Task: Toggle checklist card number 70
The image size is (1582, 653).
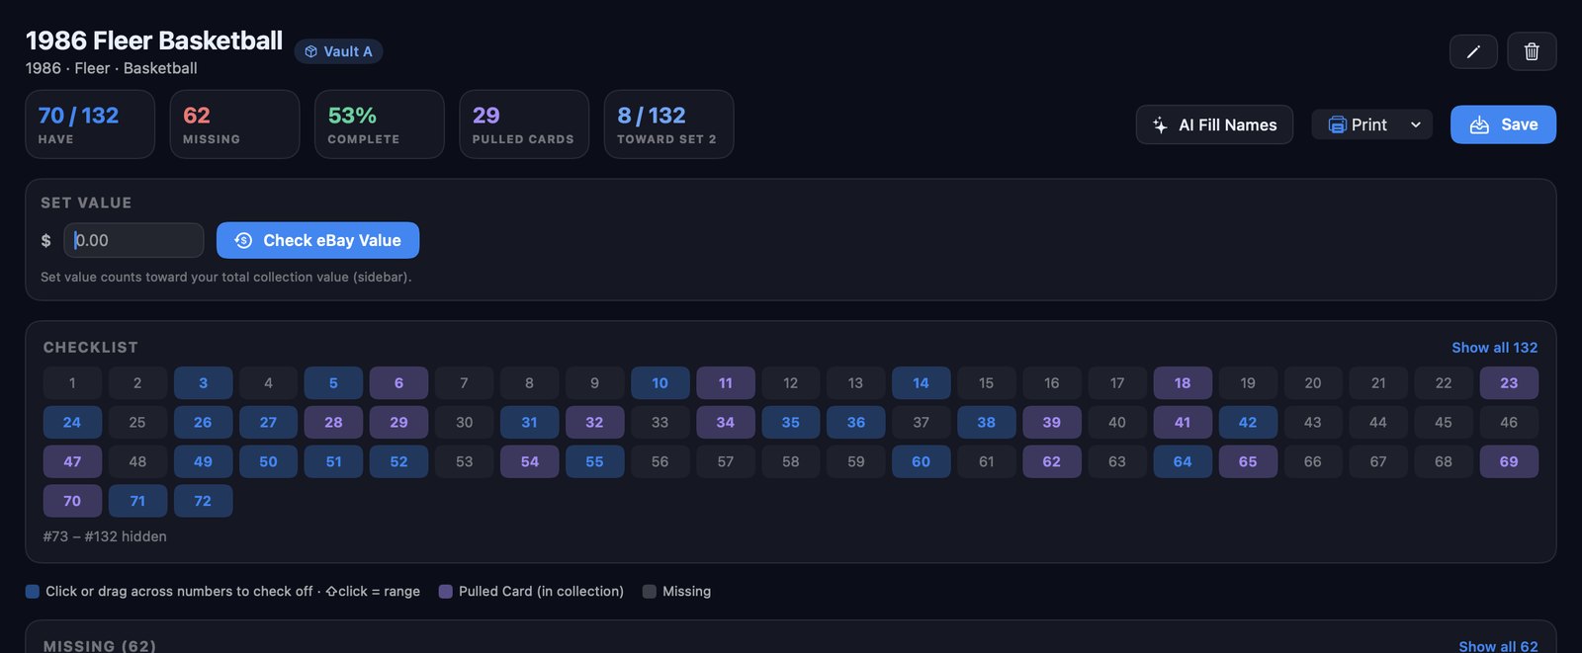Action: [72, 501]
